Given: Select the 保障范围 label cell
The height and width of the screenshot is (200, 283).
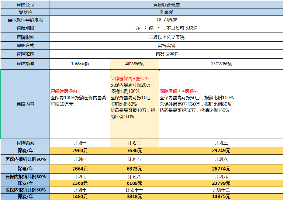Looking at the screenshot, I should click(25, 54).
